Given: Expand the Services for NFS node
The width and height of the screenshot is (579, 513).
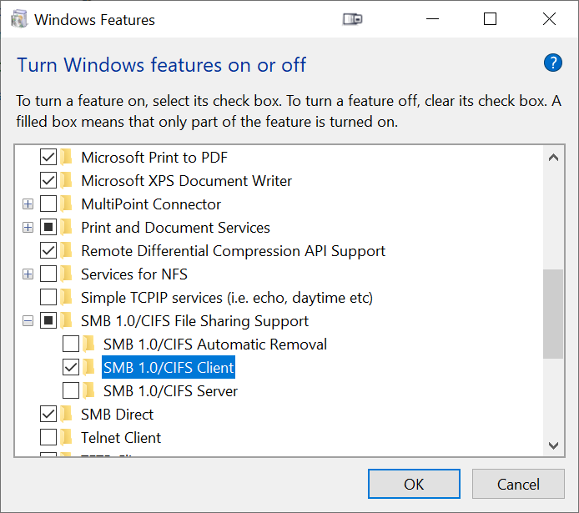Looking at the screenshot, I should (x=28, y=274).
